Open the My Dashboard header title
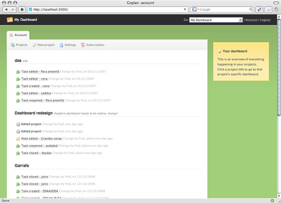The width and height of the screenshot is (281, 203). (26, 20)
